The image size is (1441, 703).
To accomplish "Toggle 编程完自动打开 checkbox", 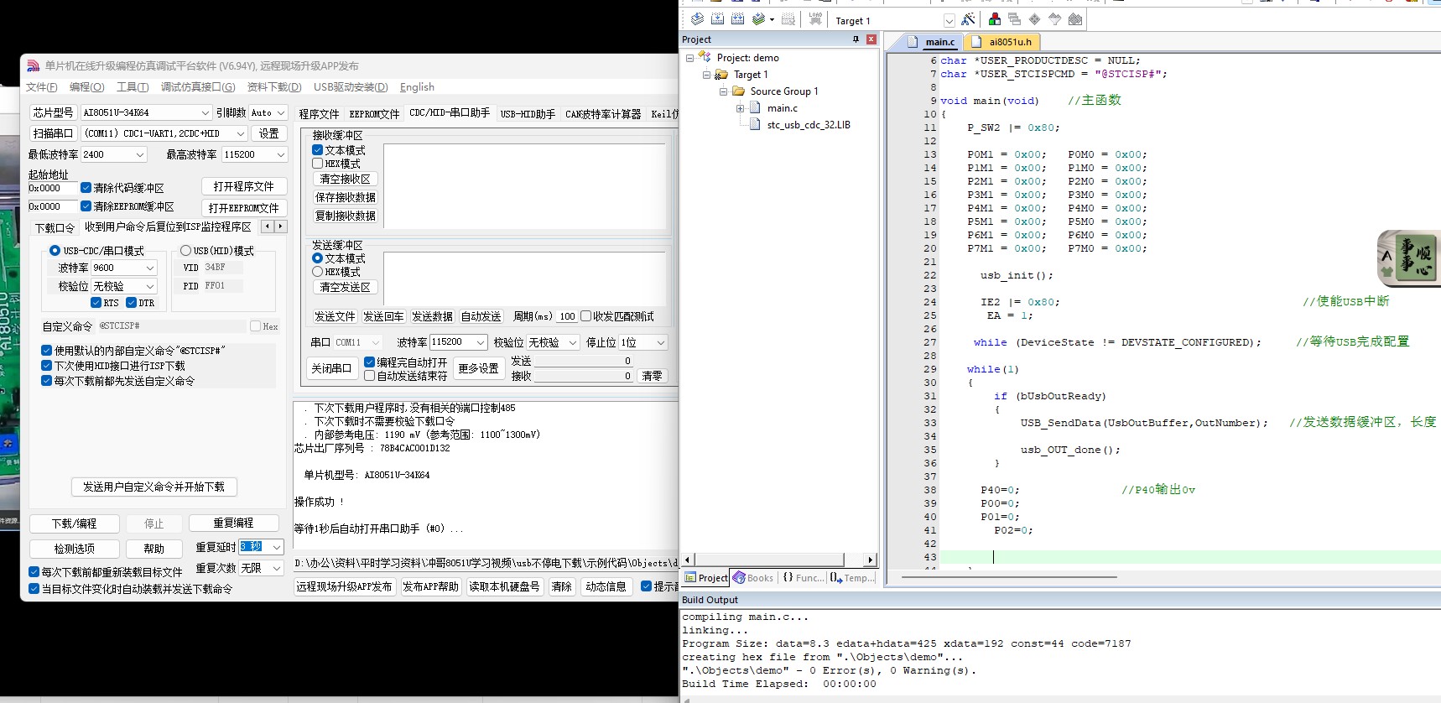I will point(369,362).
